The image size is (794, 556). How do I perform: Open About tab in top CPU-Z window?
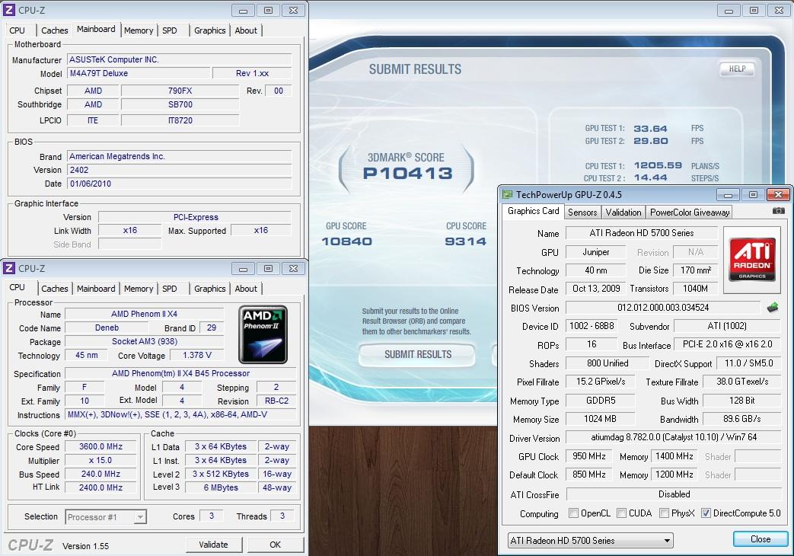[x=246, y=30]
